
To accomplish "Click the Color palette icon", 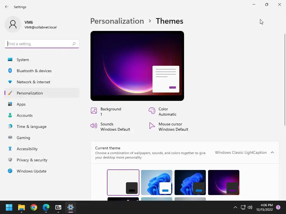I will click(152, 110).
